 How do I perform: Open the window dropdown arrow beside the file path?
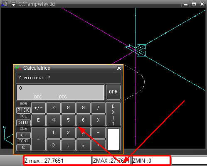pyautogui.click(x=14, y=4)
